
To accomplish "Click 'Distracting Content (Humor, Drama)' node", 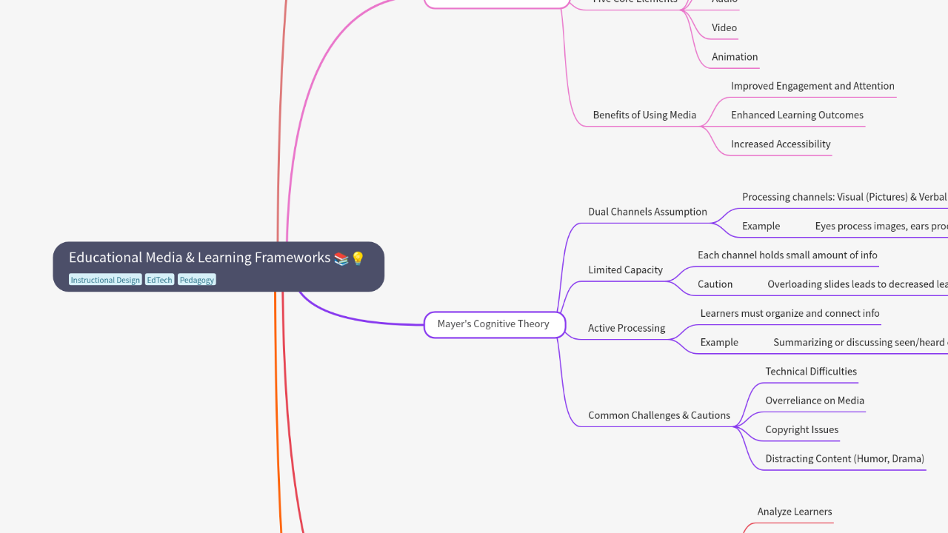I will coord(844,459).
